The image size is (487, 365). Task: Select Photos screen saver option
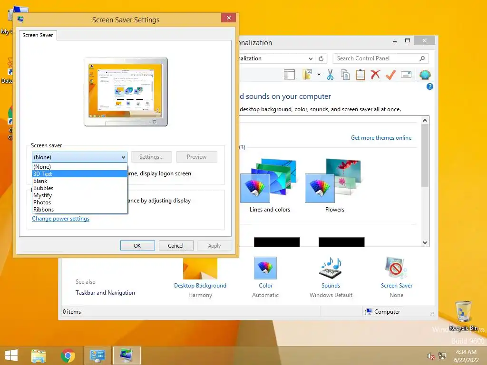[x=79, y=202]
